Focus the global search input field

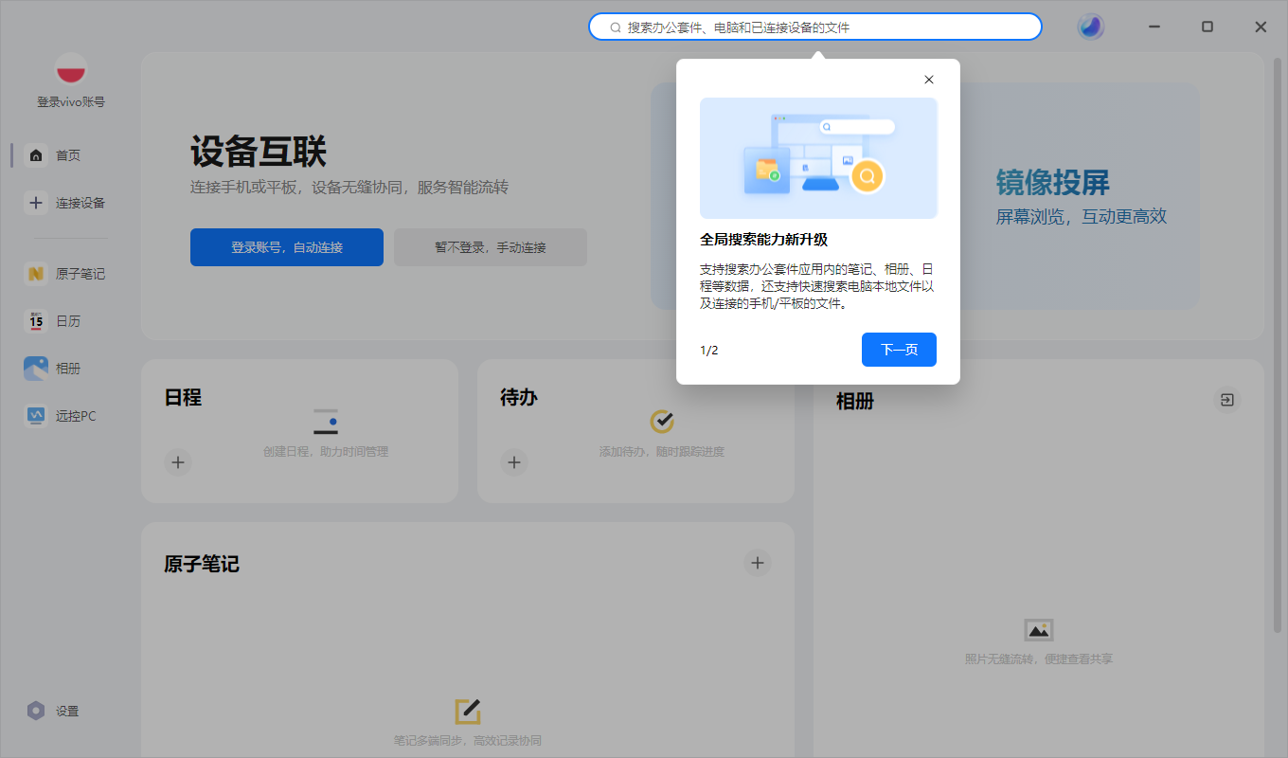point(815,27)
